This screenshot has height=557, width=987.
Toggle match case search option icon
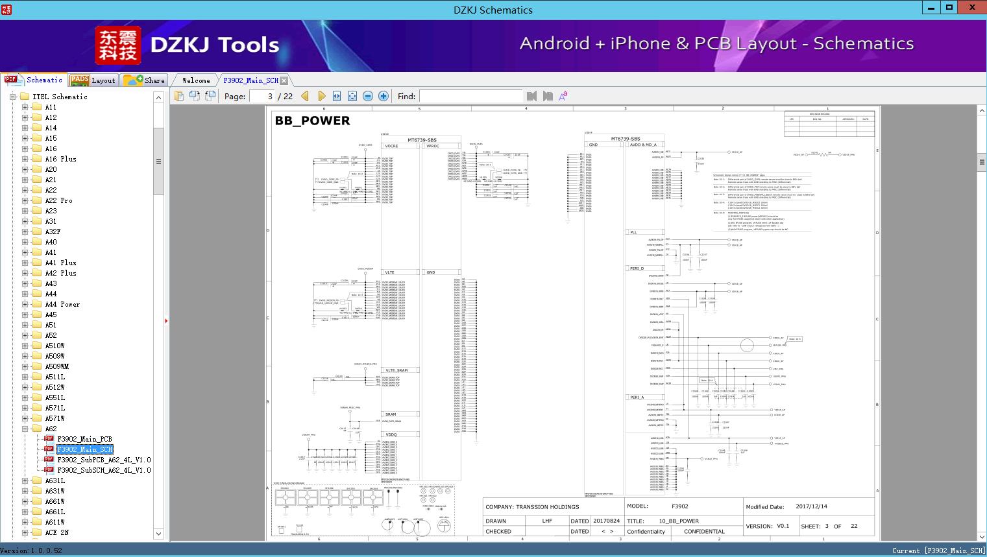(563, 96)
